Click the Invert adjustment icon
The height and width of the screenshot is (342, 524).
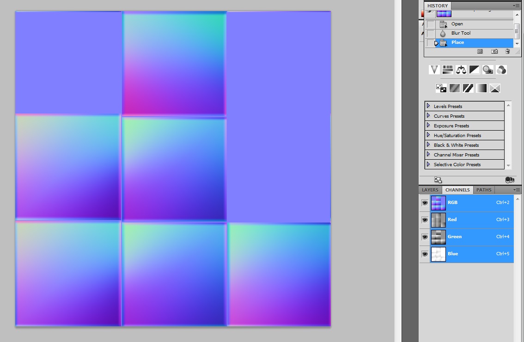(441, 88)
